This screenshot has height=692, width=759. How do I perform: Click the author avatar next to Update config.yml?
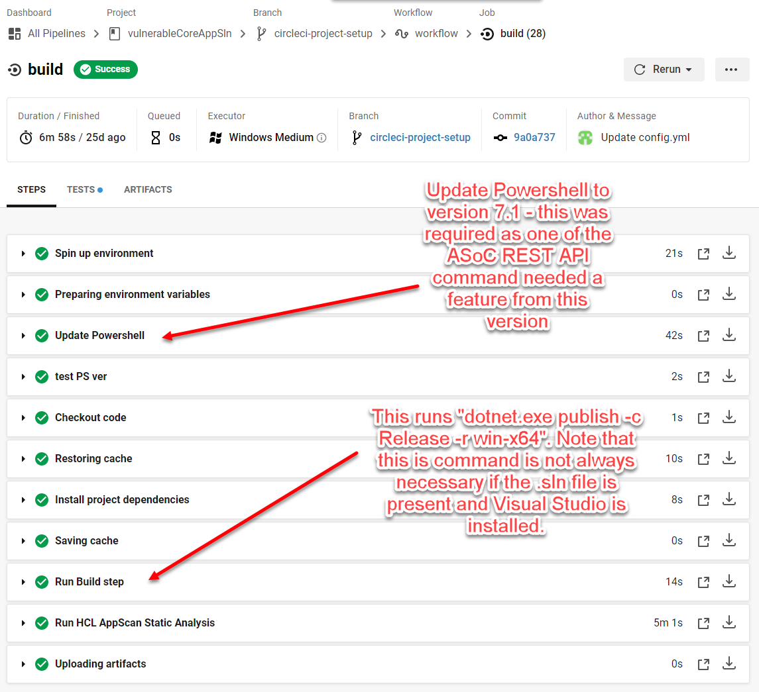[x=585, y=138]
